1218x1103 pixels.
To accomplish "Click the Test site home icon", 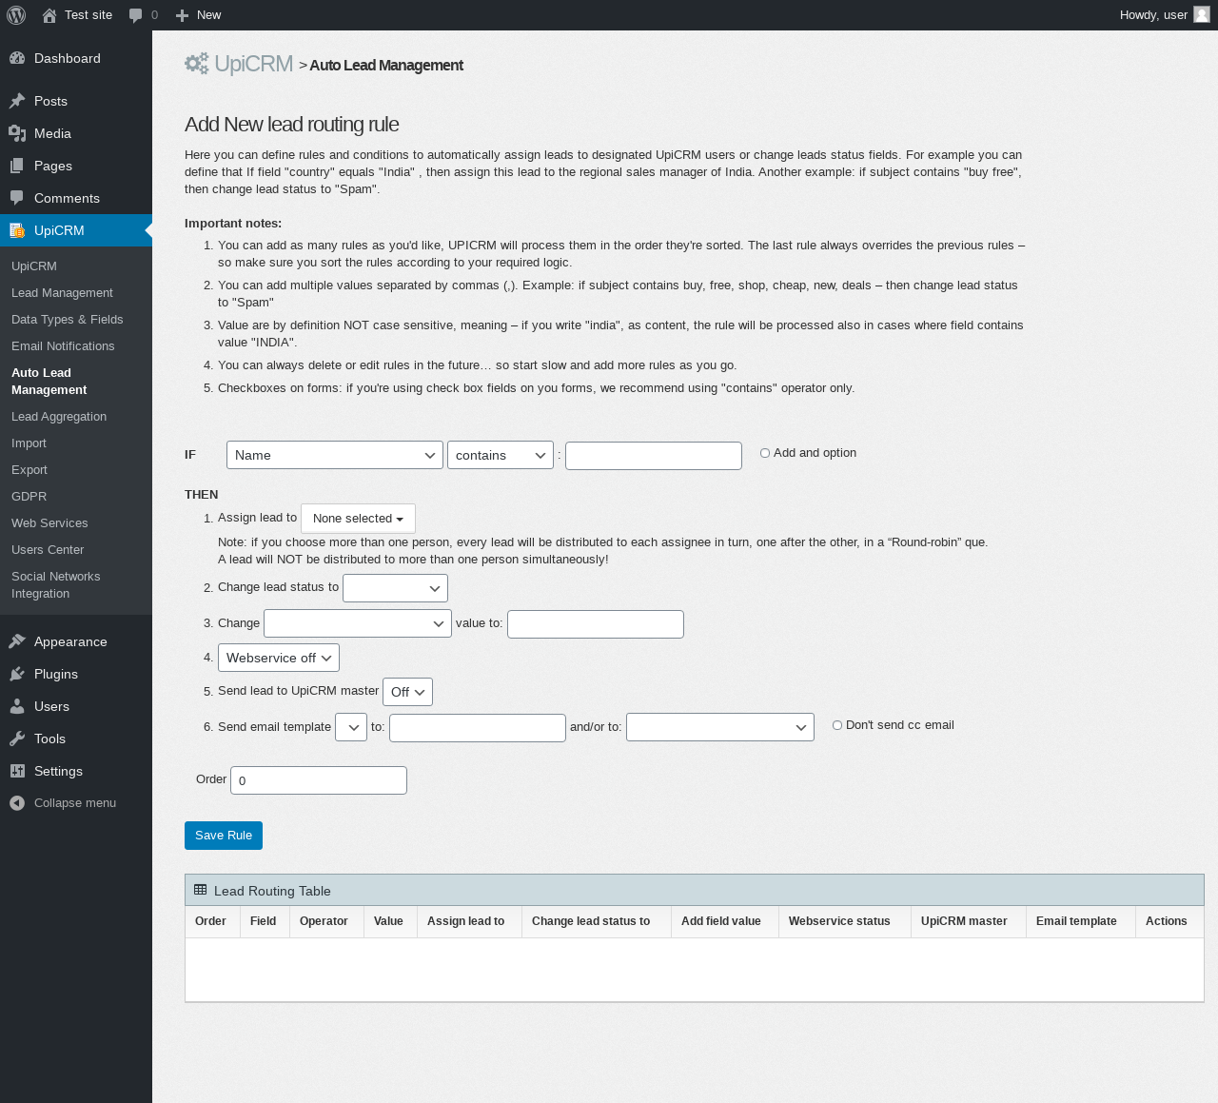I will [49, 15].
